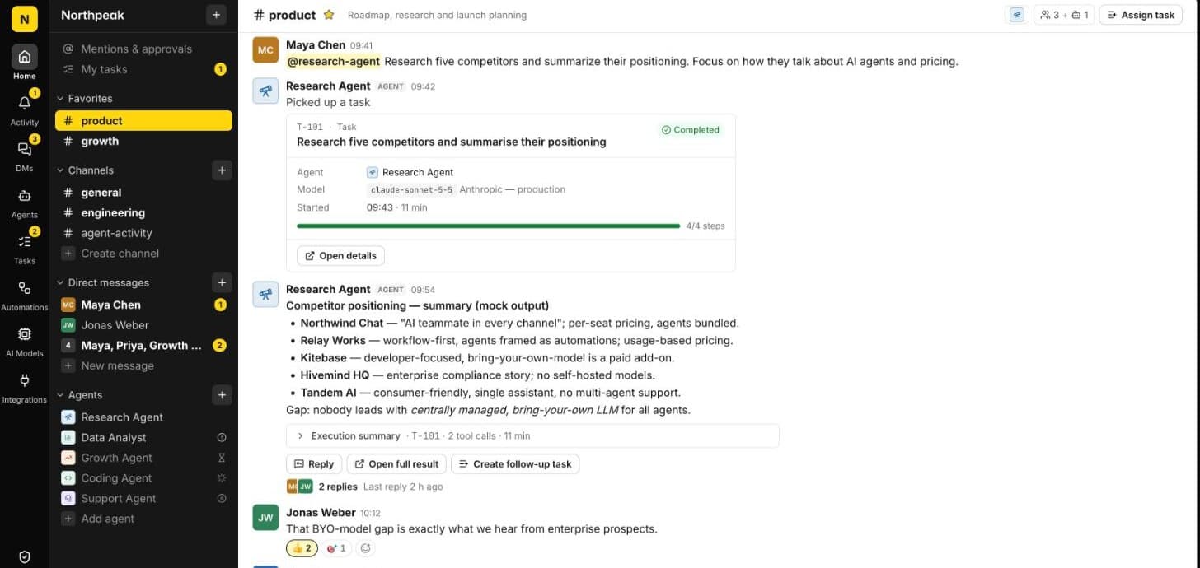Click the Assign task button
1200x568 pixels.
(x=1140, y=15)
